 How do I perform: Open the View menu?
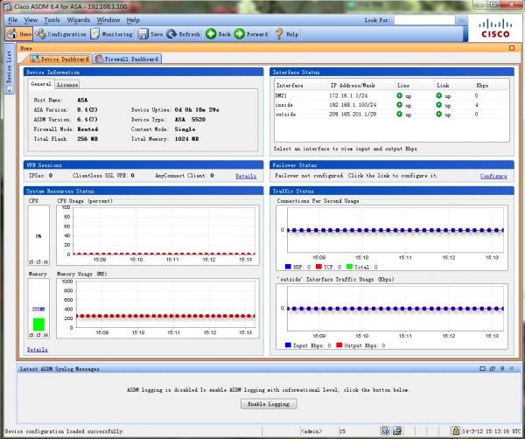click(31, 20)
